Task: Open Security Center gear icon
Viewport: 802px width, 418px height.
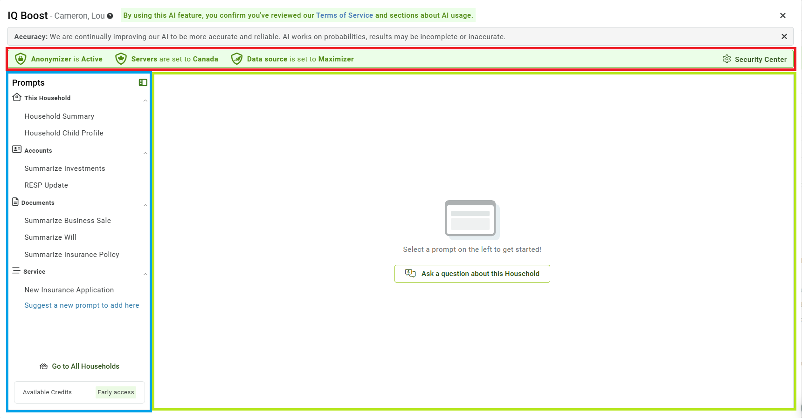Action: pyautogui.click(x=726, y=59)
